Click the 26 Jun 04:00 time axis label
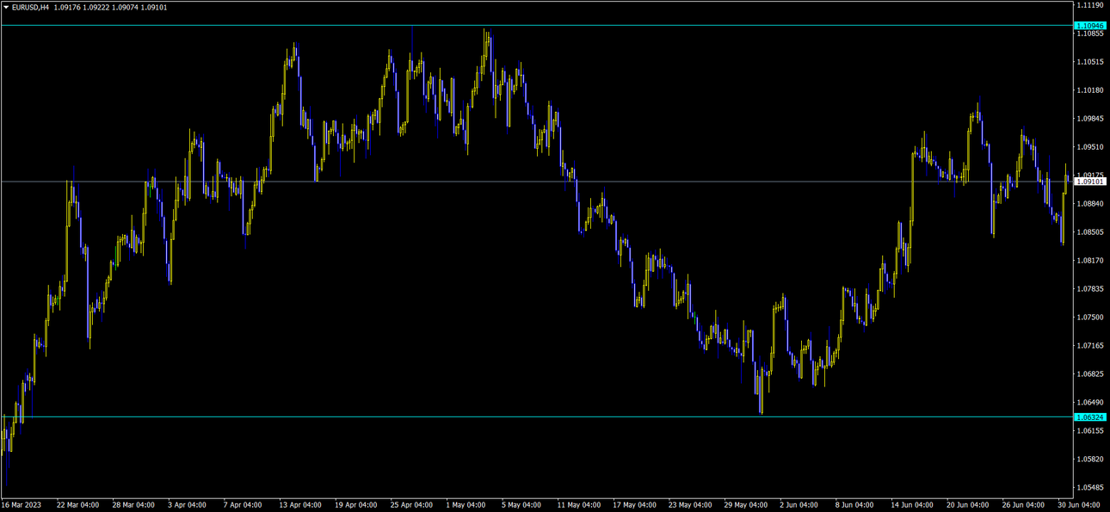This screenshot has width=1110, height=512. coord(1023,505)
